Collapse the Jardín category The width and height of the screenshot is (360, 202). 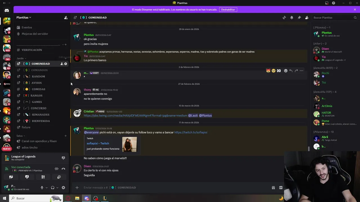point(21,58)
